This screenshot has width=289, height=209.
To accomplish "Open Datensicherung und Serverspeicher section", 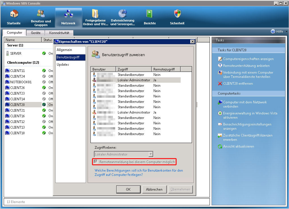I will tap(123, 18).
